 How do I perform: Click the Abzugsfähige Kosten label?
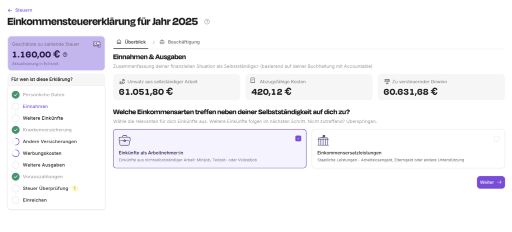283,82
